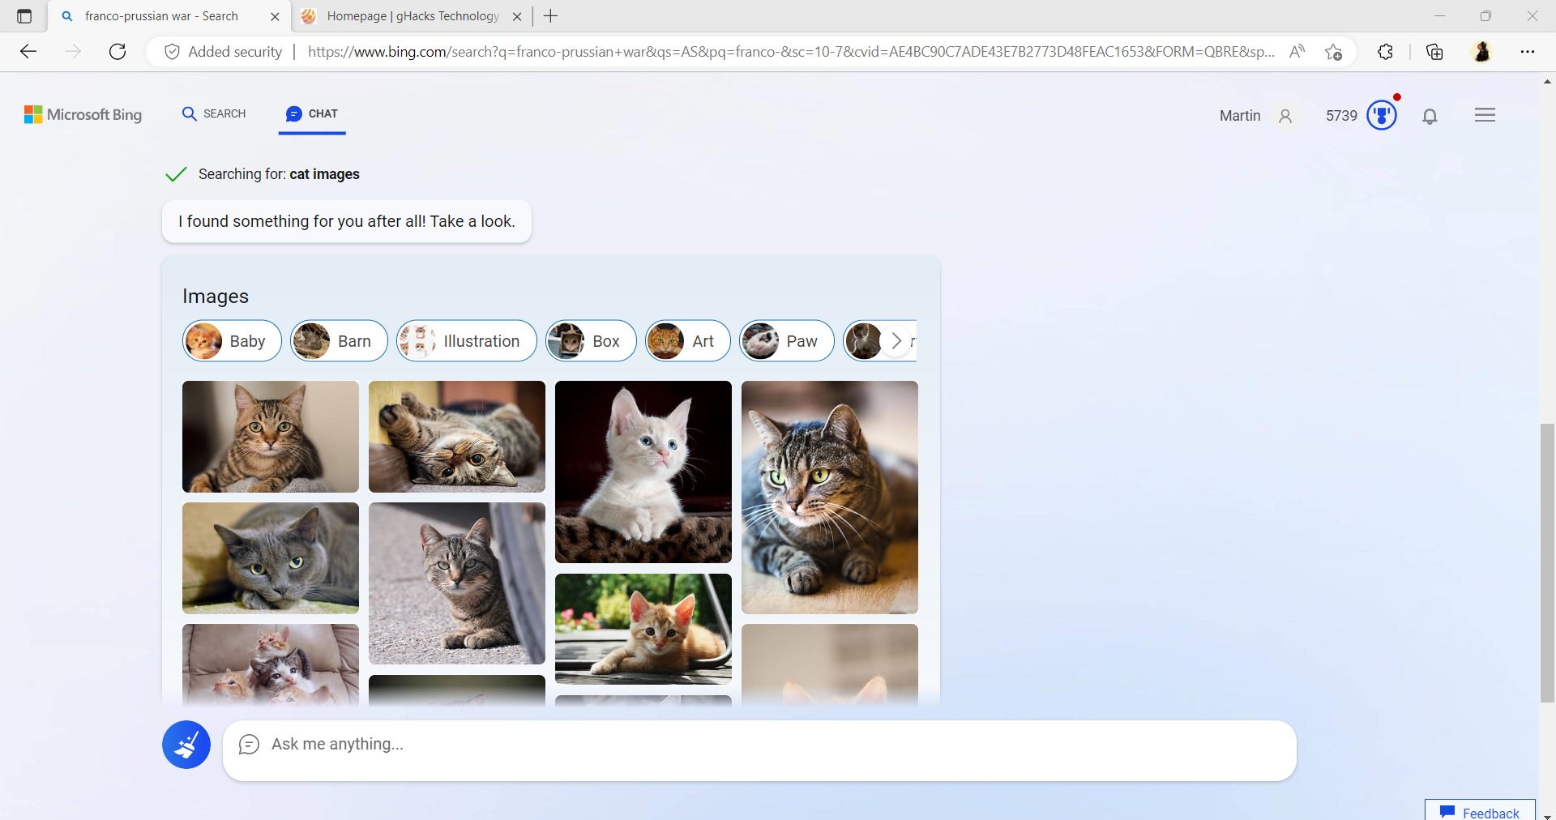Open Collections in the browser toolbar
Image resolution: width=1556 pixels, height=820 pixels.
[x=1434, y=51]
